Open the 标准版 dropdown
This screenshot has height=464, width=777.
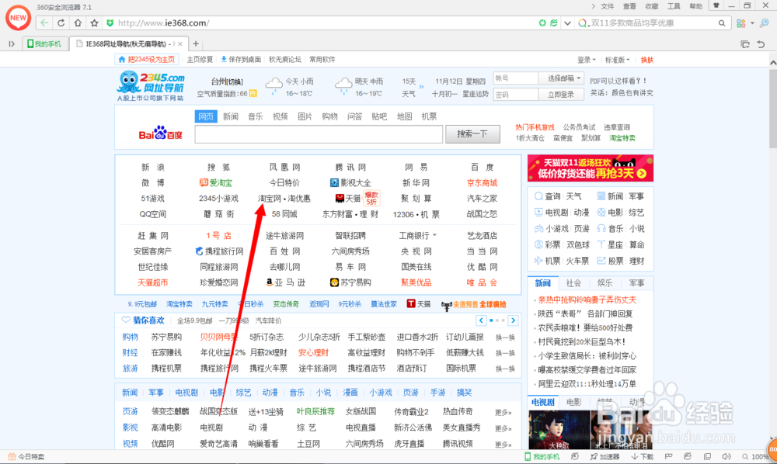pyautogui.click(x=618, y=60)
